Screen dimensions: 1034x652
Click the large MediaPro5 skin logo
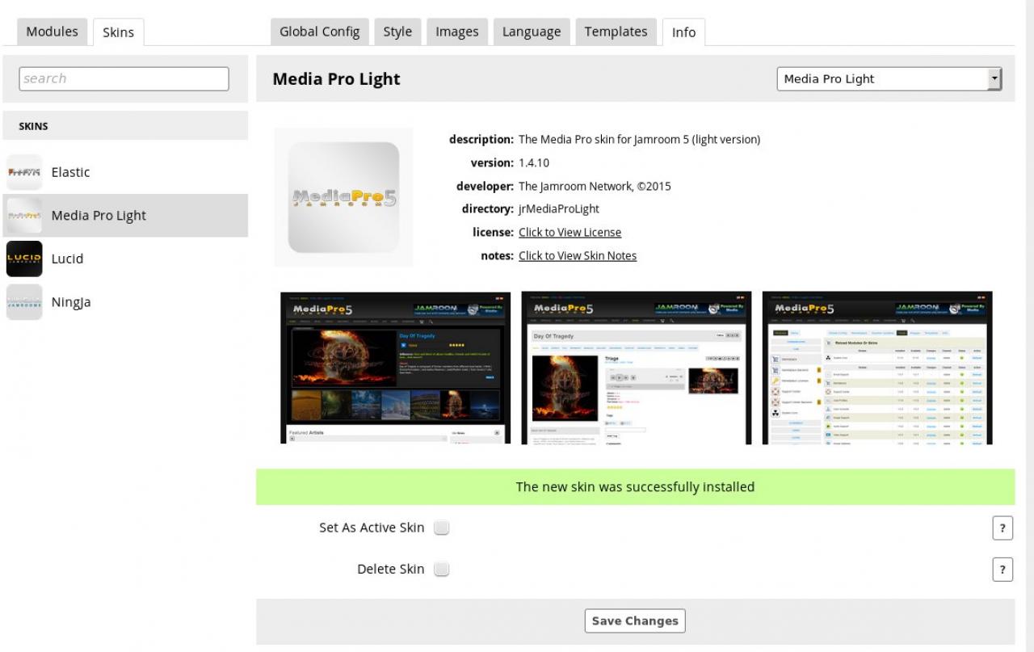click(343, 197)
